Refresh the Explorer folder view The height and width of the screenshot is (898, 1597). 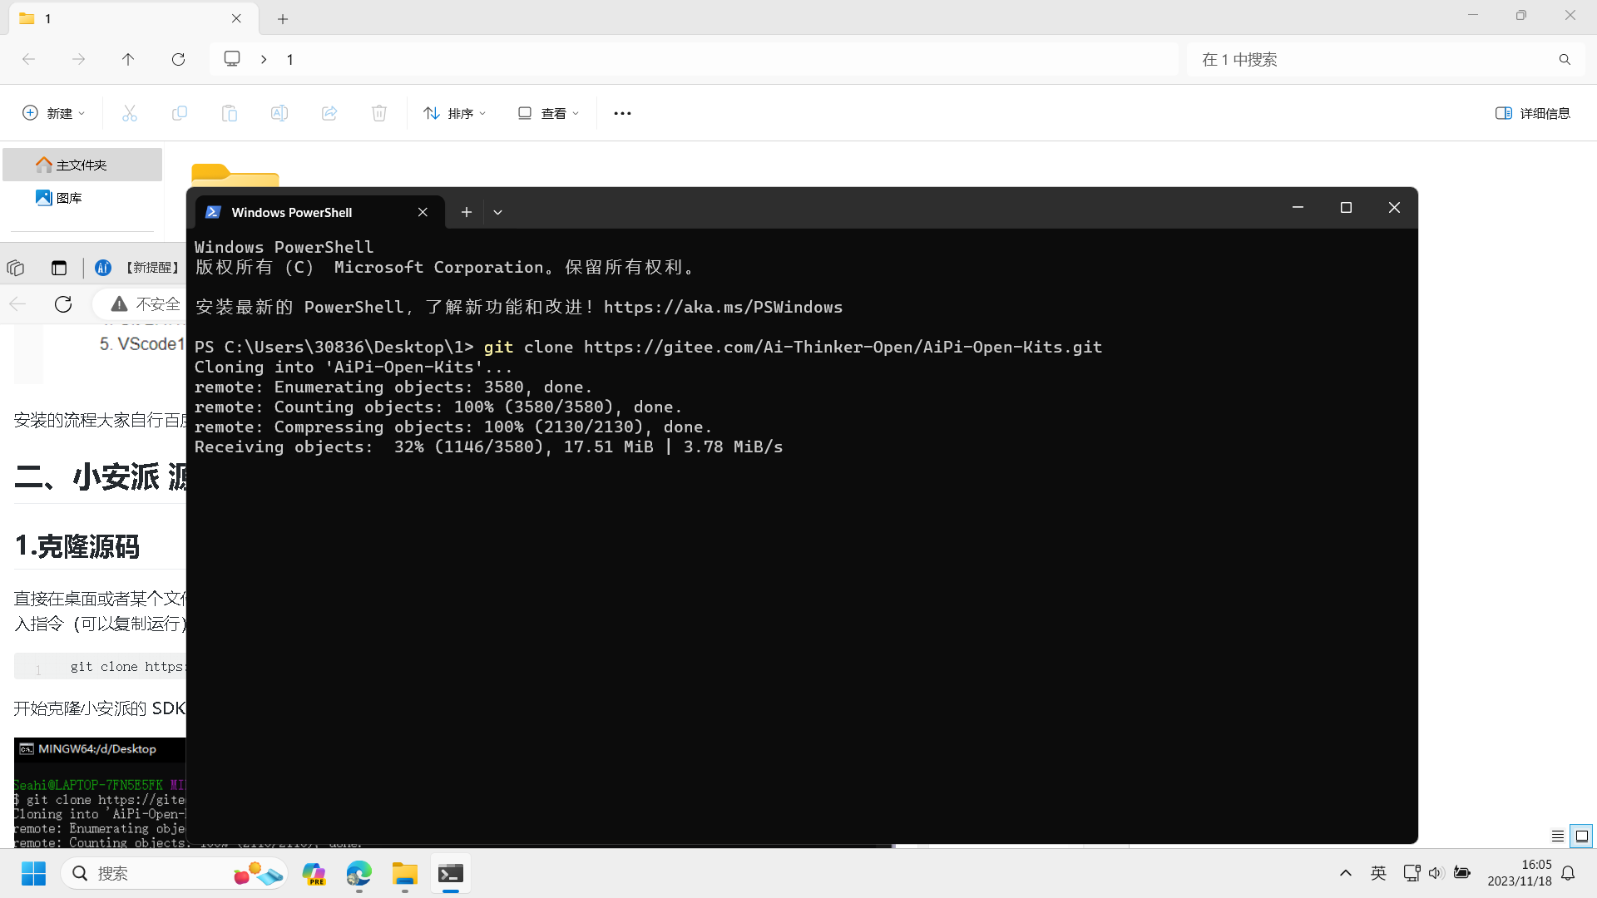(178, 59)
